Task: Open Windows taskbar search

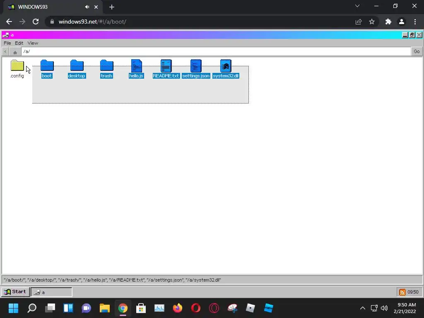Action: [x=31, y=308]
